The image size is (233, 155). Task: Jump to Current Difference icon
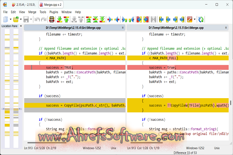tap(95, 19)
